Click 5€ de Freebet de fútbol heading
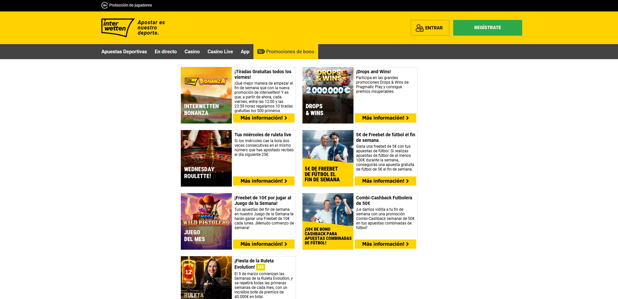Screen dimensions: 618x299 click(x=386, y=137)
